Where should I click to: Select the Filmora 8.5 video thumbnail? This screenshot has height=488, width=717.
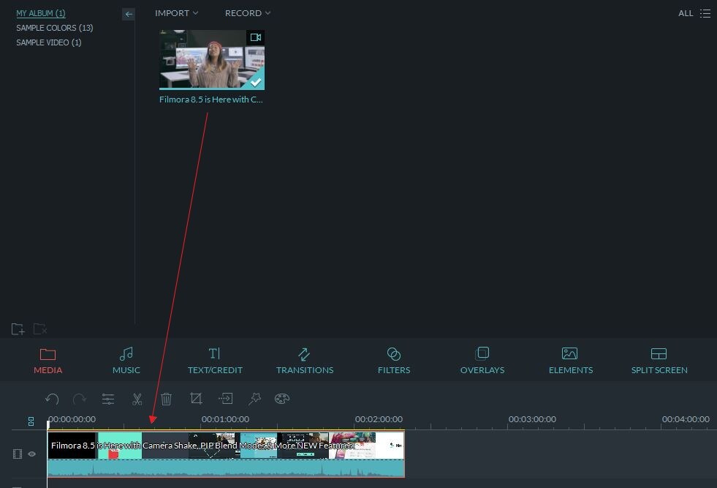point(212,59)
